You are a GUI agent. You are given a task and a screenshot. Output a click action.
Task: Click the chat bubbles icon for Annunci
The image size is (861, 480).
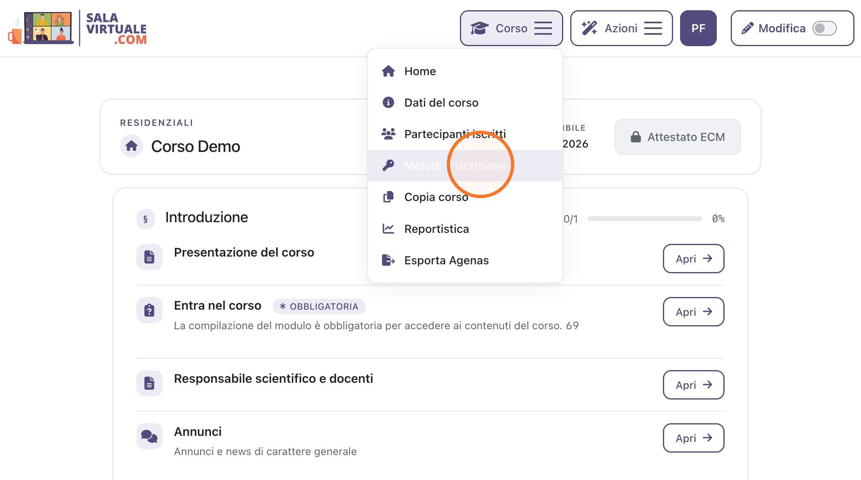(x=149, y=436)
